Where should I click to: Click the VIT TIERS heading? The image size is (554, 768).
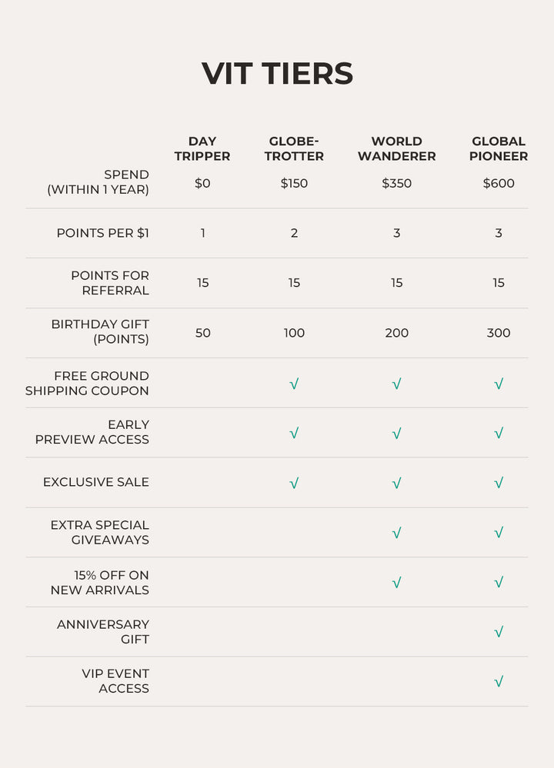[277, 74]
